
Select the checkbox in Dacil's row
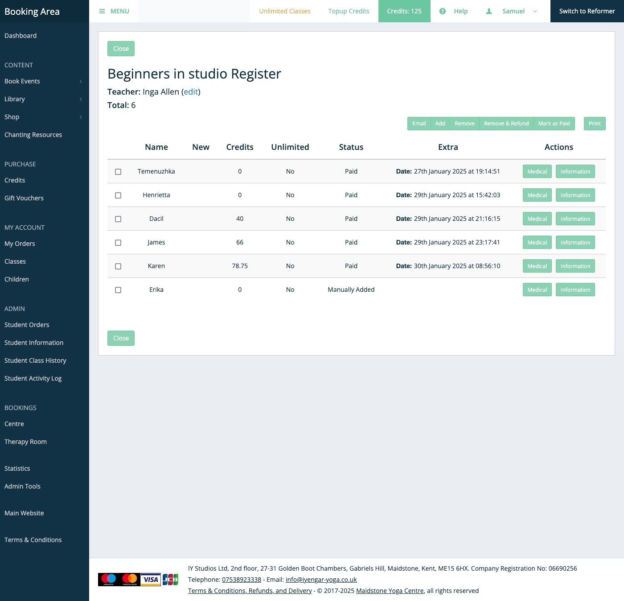coord(118,219)
